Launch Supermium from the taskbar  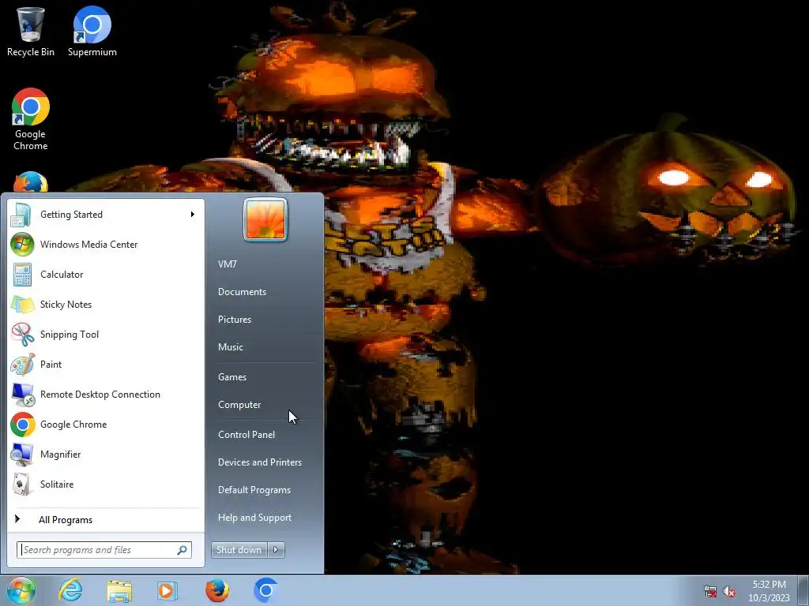(x=266, y=590)
